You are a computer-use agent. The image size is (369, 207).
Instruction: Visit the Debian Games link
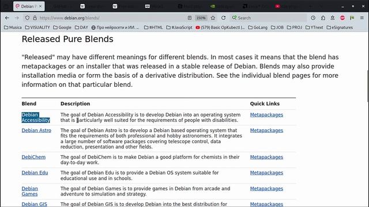pos(29,191)
